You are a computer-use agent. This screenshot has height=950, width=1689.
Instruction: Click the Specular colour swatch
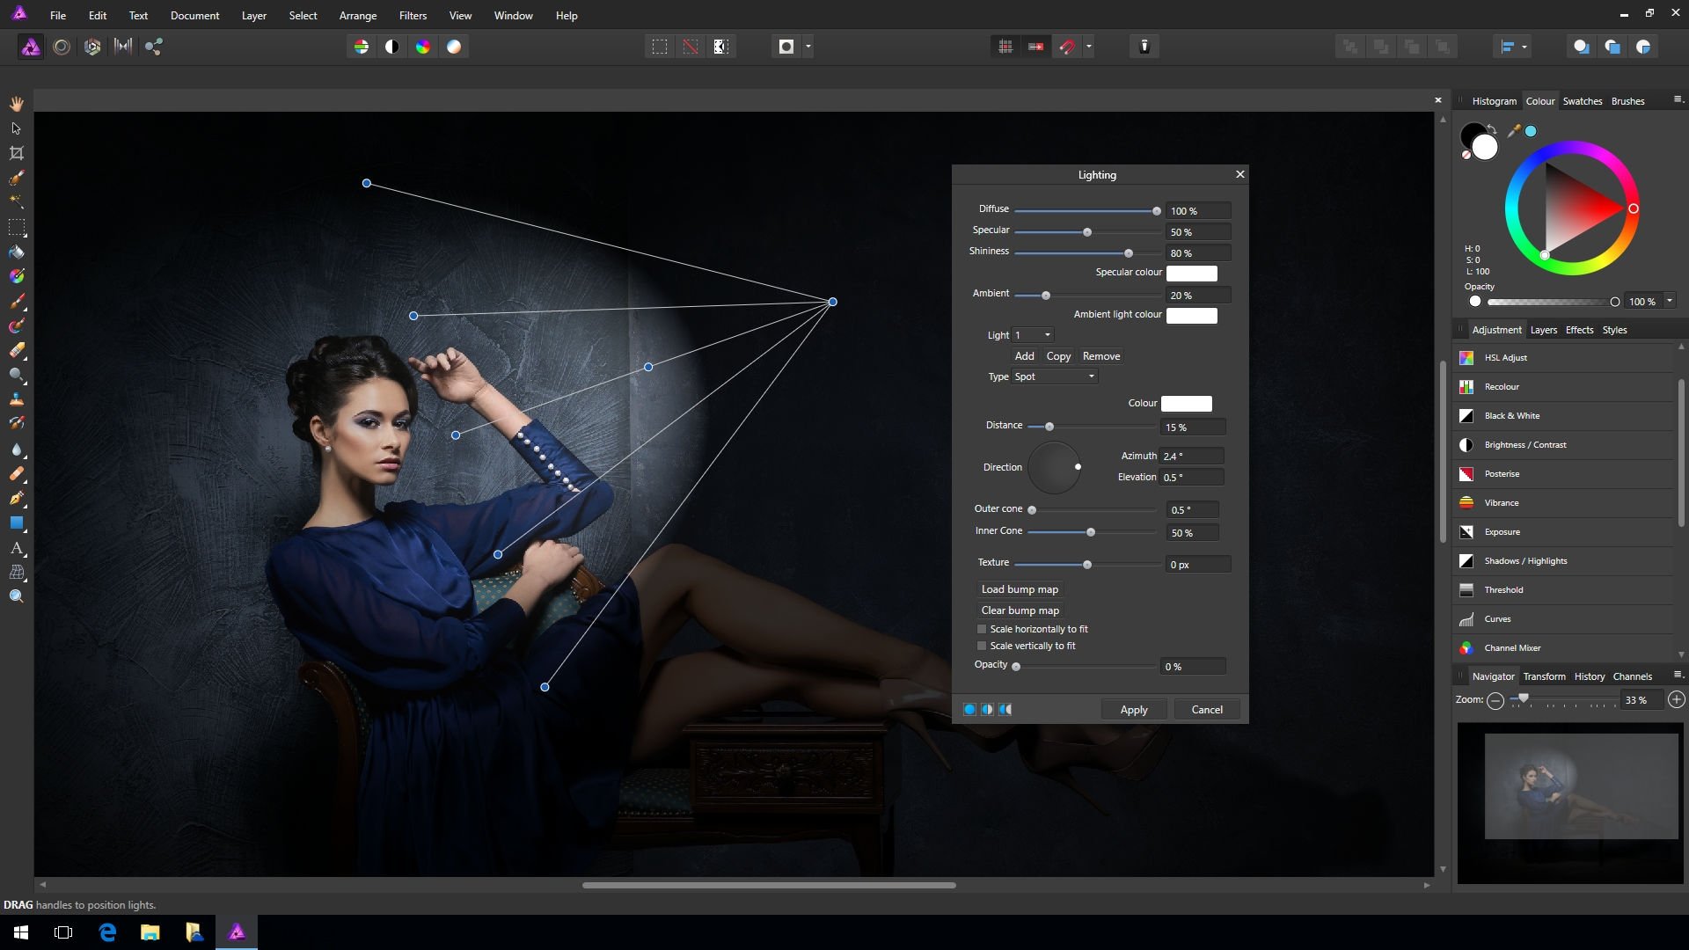1191,272
